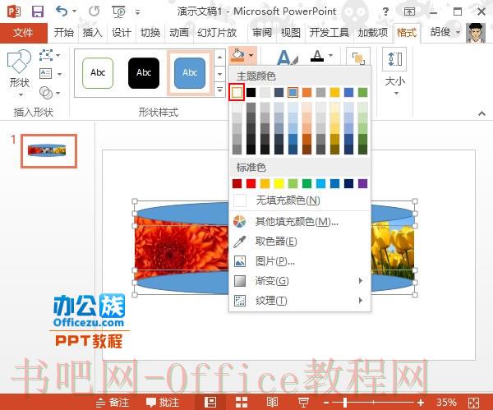Expand Customize Quick Access Toolbar arrow
Screen dimensions: 493x410
138,12
